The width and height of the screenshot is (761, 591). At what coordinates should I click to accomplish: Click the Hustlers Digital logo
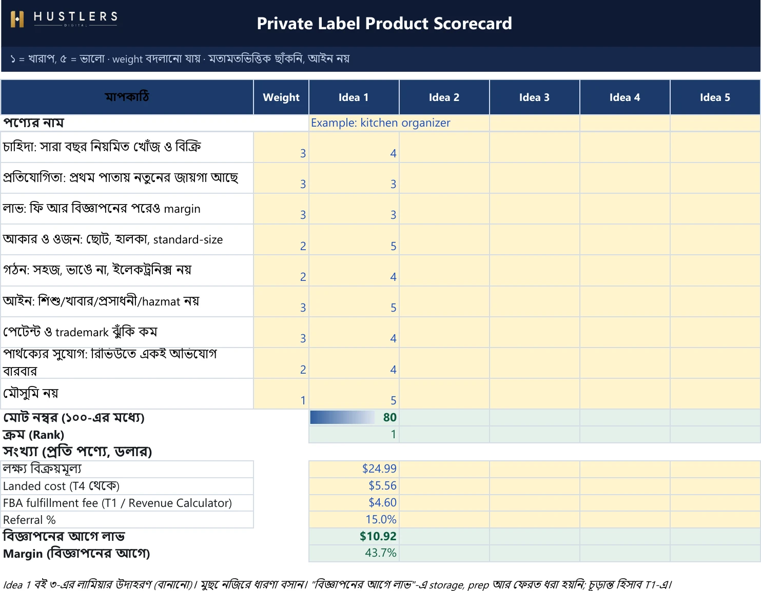(64, 19)
